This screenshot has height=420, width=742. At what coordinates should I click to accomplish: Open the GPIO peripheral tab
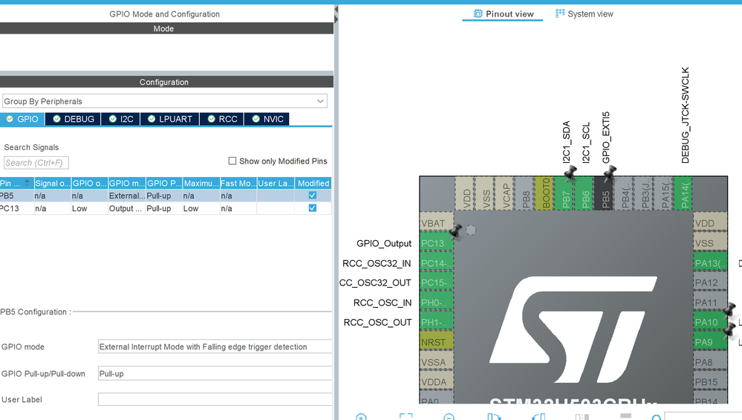[x=22, y=119]
